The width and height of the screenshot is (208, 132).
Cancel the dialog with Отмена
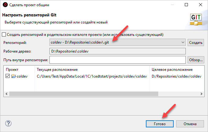190,124
